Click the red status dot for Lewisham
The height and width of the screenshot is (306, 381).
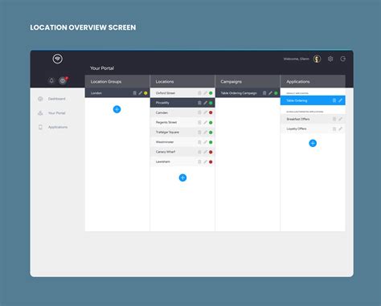(211, 162)
